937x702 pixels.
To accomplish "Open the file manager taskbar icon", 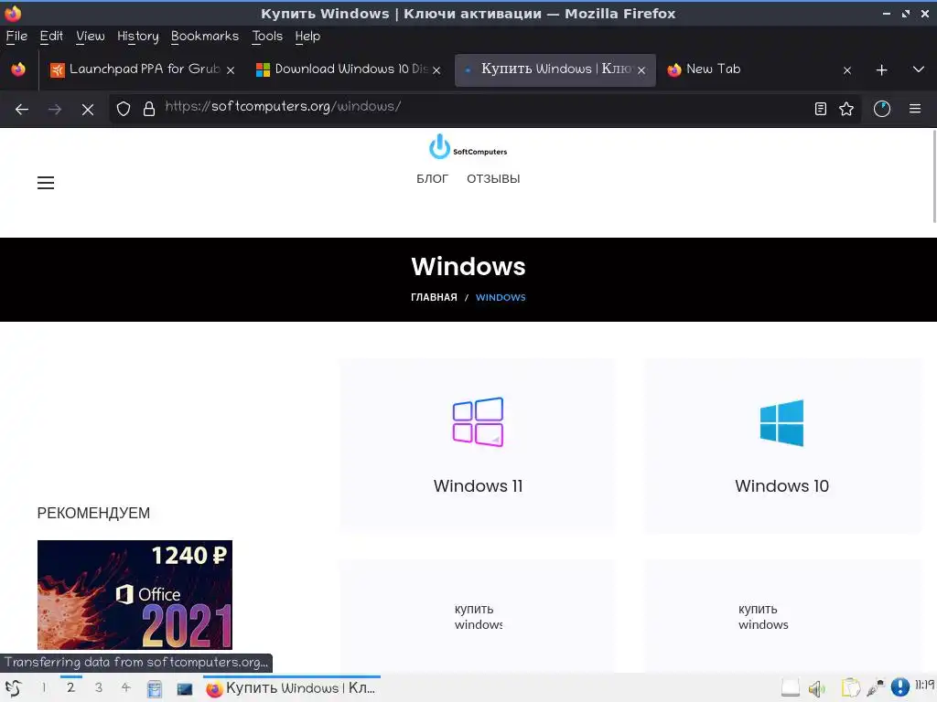I will point(155,689).
